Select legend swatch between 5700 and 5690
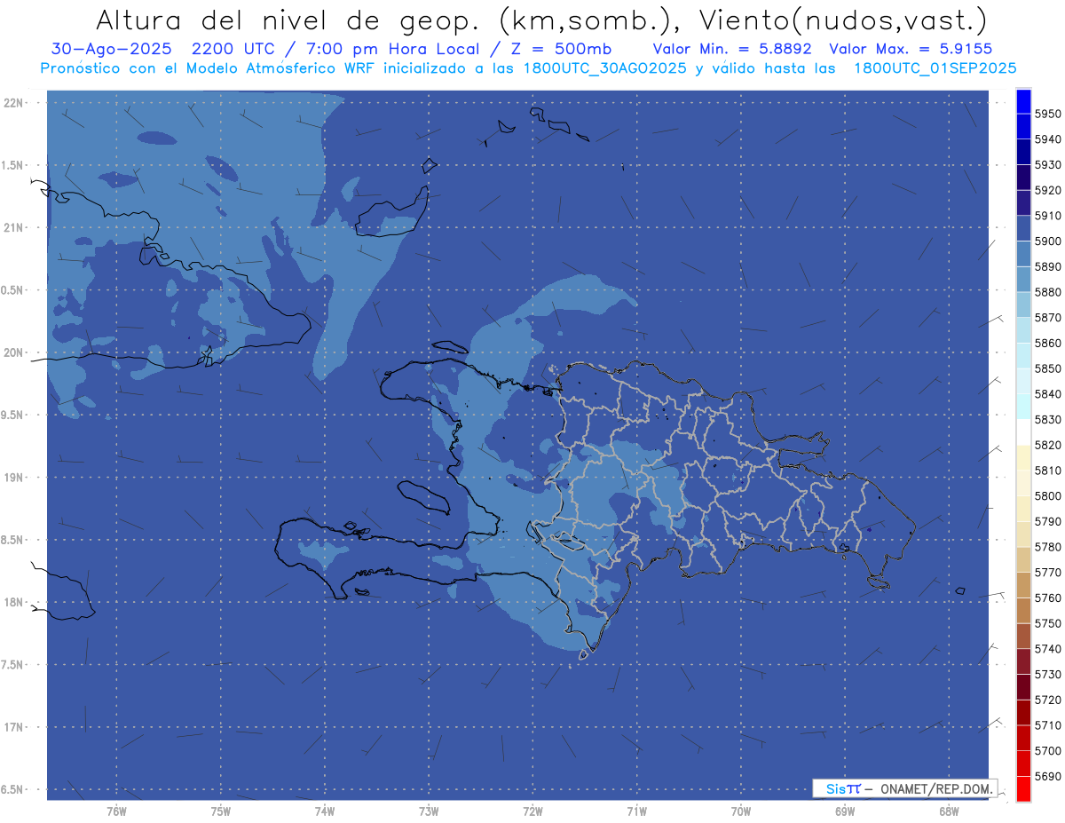 click(1023, 763)
